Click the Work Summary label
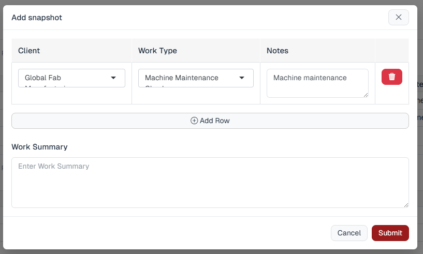Screen dimensions: 423x254 tap(39, 147)
